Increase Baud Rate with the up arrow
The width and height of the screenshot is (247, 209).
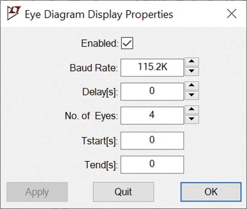point(191,62)
